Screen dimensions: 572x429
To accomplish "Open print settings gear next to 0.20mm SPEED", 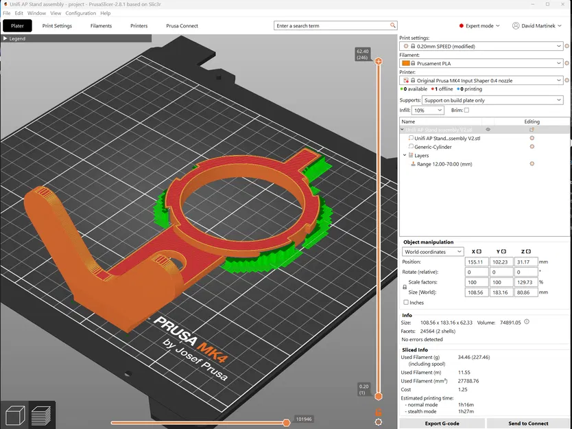I will 567,47.
